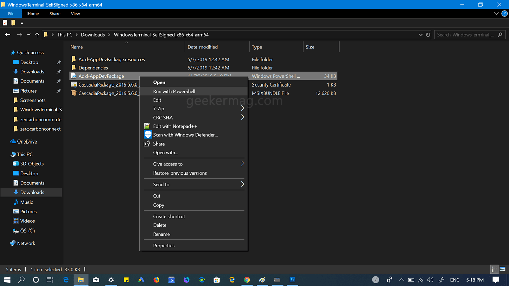Select Cut from context menu
This screenshot has width=509, height=286.
(x=193, y=196)
